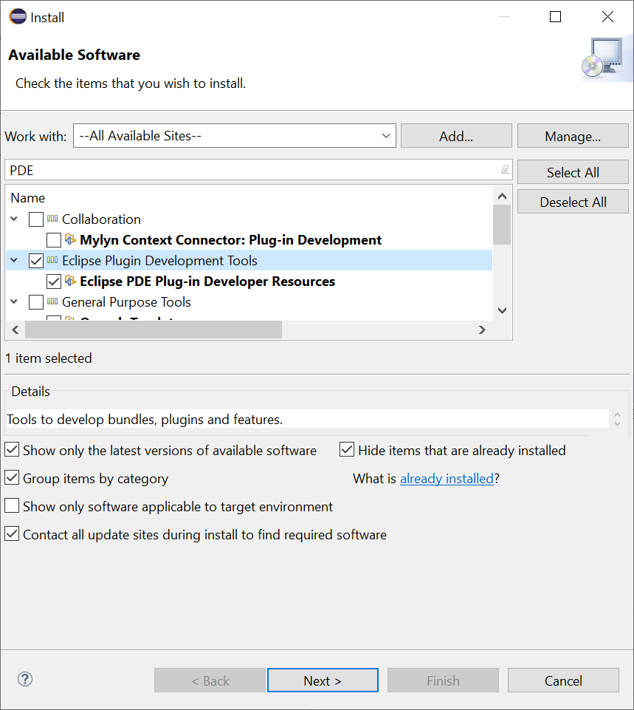
Task: Check the General Purpose Tools checkbox
Action: pos(36,302)
